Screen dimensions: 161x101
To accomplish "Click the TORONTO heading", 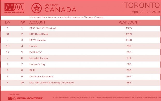I will pos(142,5).
